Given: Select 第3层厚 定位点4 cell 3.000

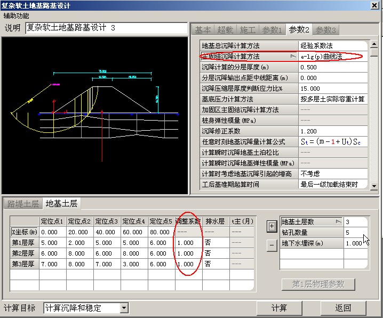Looking at the screenshot, I should (134, 264).
